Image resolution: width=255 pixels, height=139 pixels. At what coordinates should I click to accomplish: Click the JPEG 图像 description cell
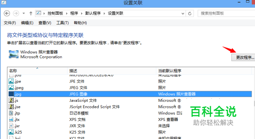(x=78, y=94)
